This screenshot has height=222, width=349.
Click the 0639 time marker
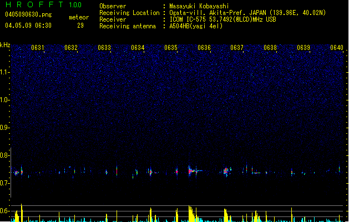(304, 48)
